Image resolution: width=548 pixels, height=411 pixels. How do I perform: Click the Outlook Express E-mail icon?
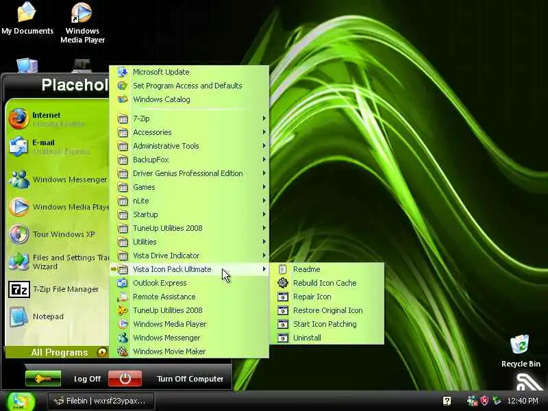click(18, 146)
